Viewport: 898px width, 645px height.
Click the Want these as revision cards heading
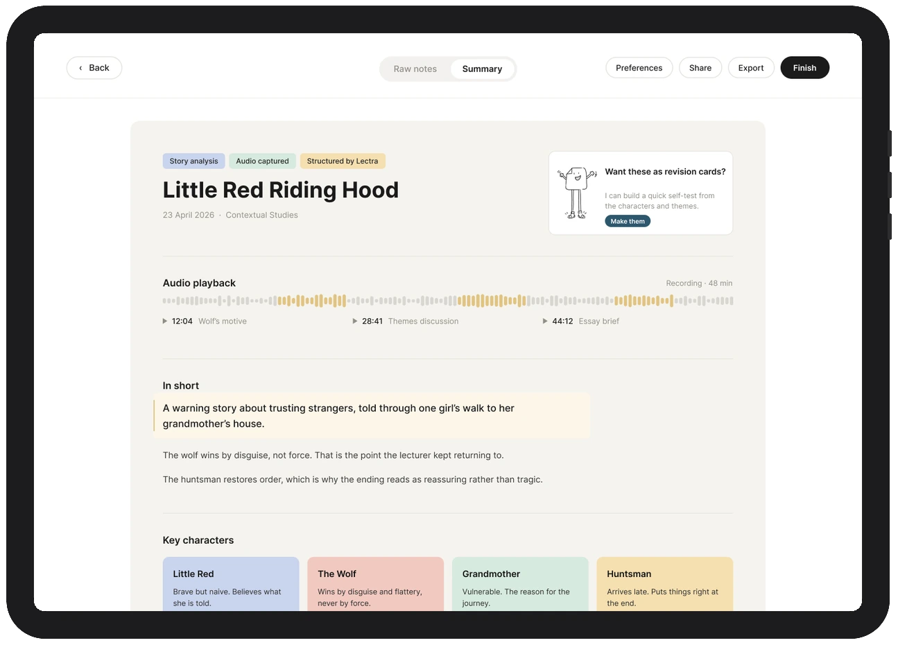[x=666, y=172]
